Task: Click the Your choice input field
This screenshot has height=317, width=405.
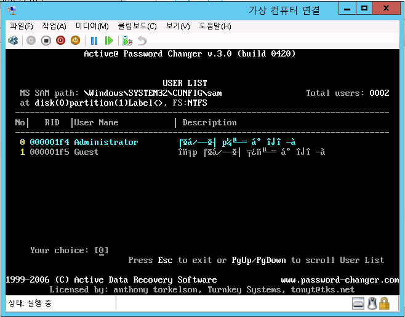Action: click(102, 250)
